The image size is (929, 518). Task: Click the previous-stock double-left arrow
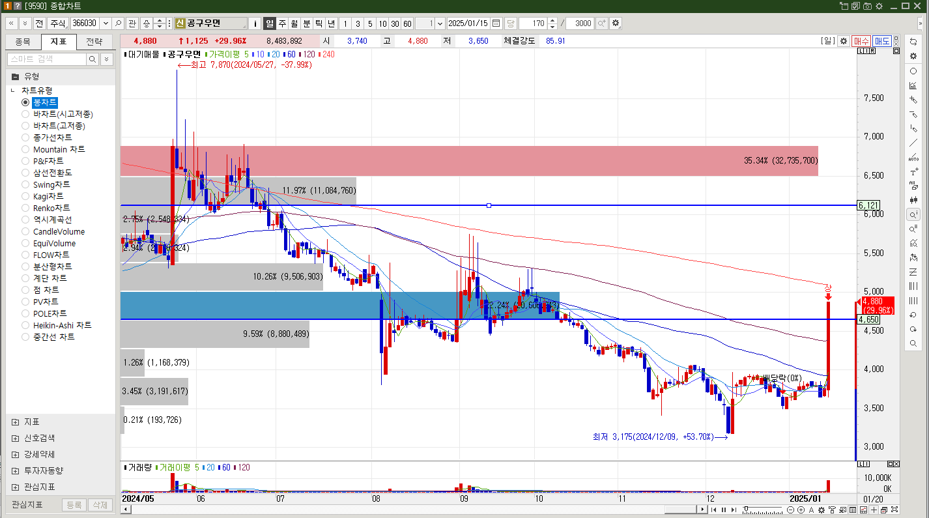(11, 23)
